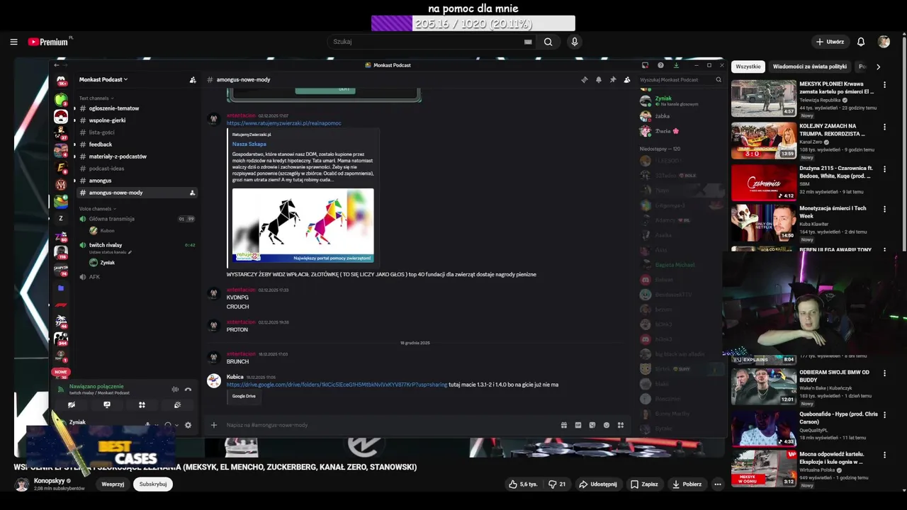Viewport: 907px width, 510px height.
Task: Open materiały-z-podcastów channel
Action: coord(118,157)
